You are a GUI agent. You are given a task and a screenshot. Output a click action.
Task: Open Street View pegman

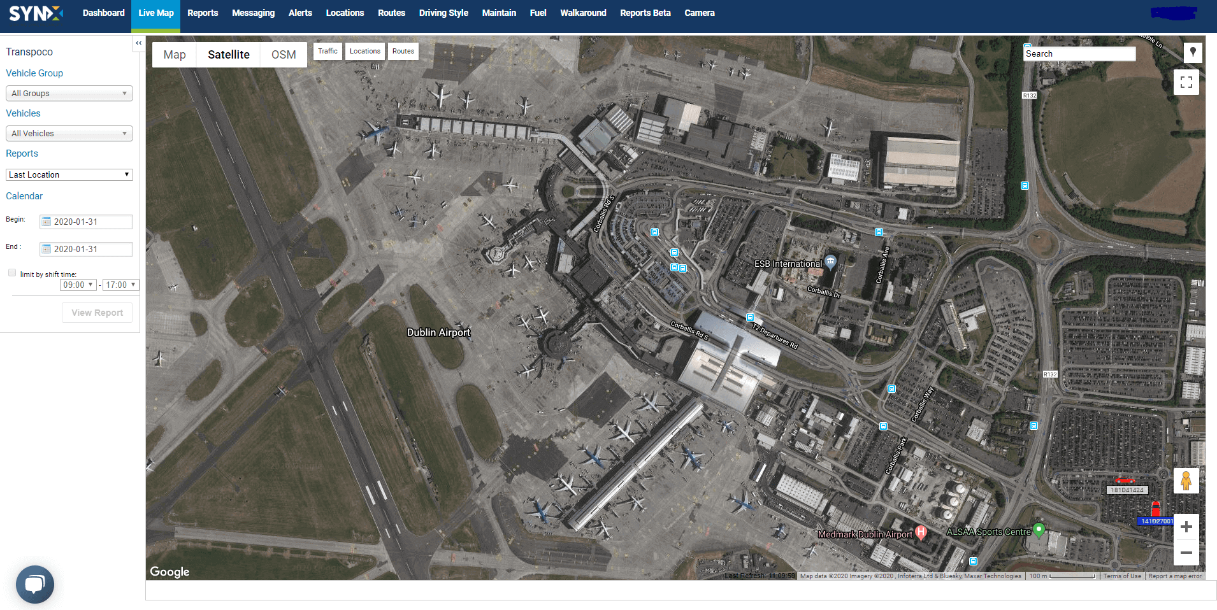pyautogui.click(x=1186, y=481)
